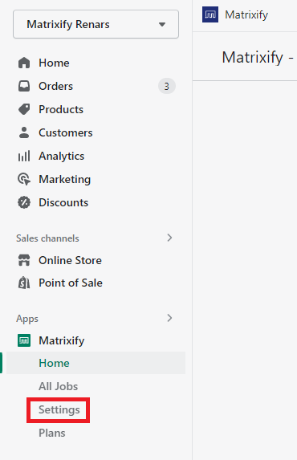Screen dimensions: 297x460
Task: Select Marketing in the sidebar
Action: [x=64, y=179]
